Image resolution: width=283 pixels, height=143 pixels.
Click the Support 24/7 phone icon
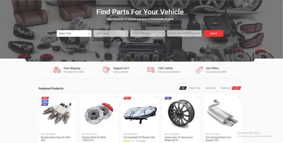106,70
